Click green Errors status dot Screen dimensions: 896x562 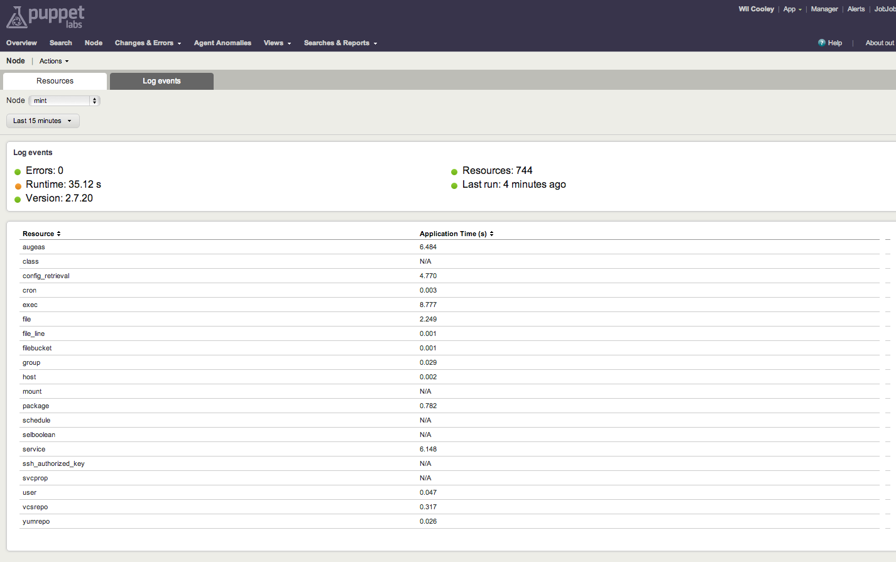tap(18, 171)
